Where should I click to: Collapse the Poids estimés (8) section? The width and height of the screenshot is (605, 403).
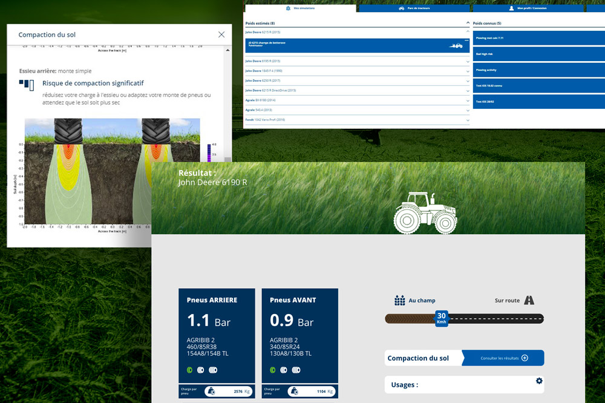pos(468,23)
